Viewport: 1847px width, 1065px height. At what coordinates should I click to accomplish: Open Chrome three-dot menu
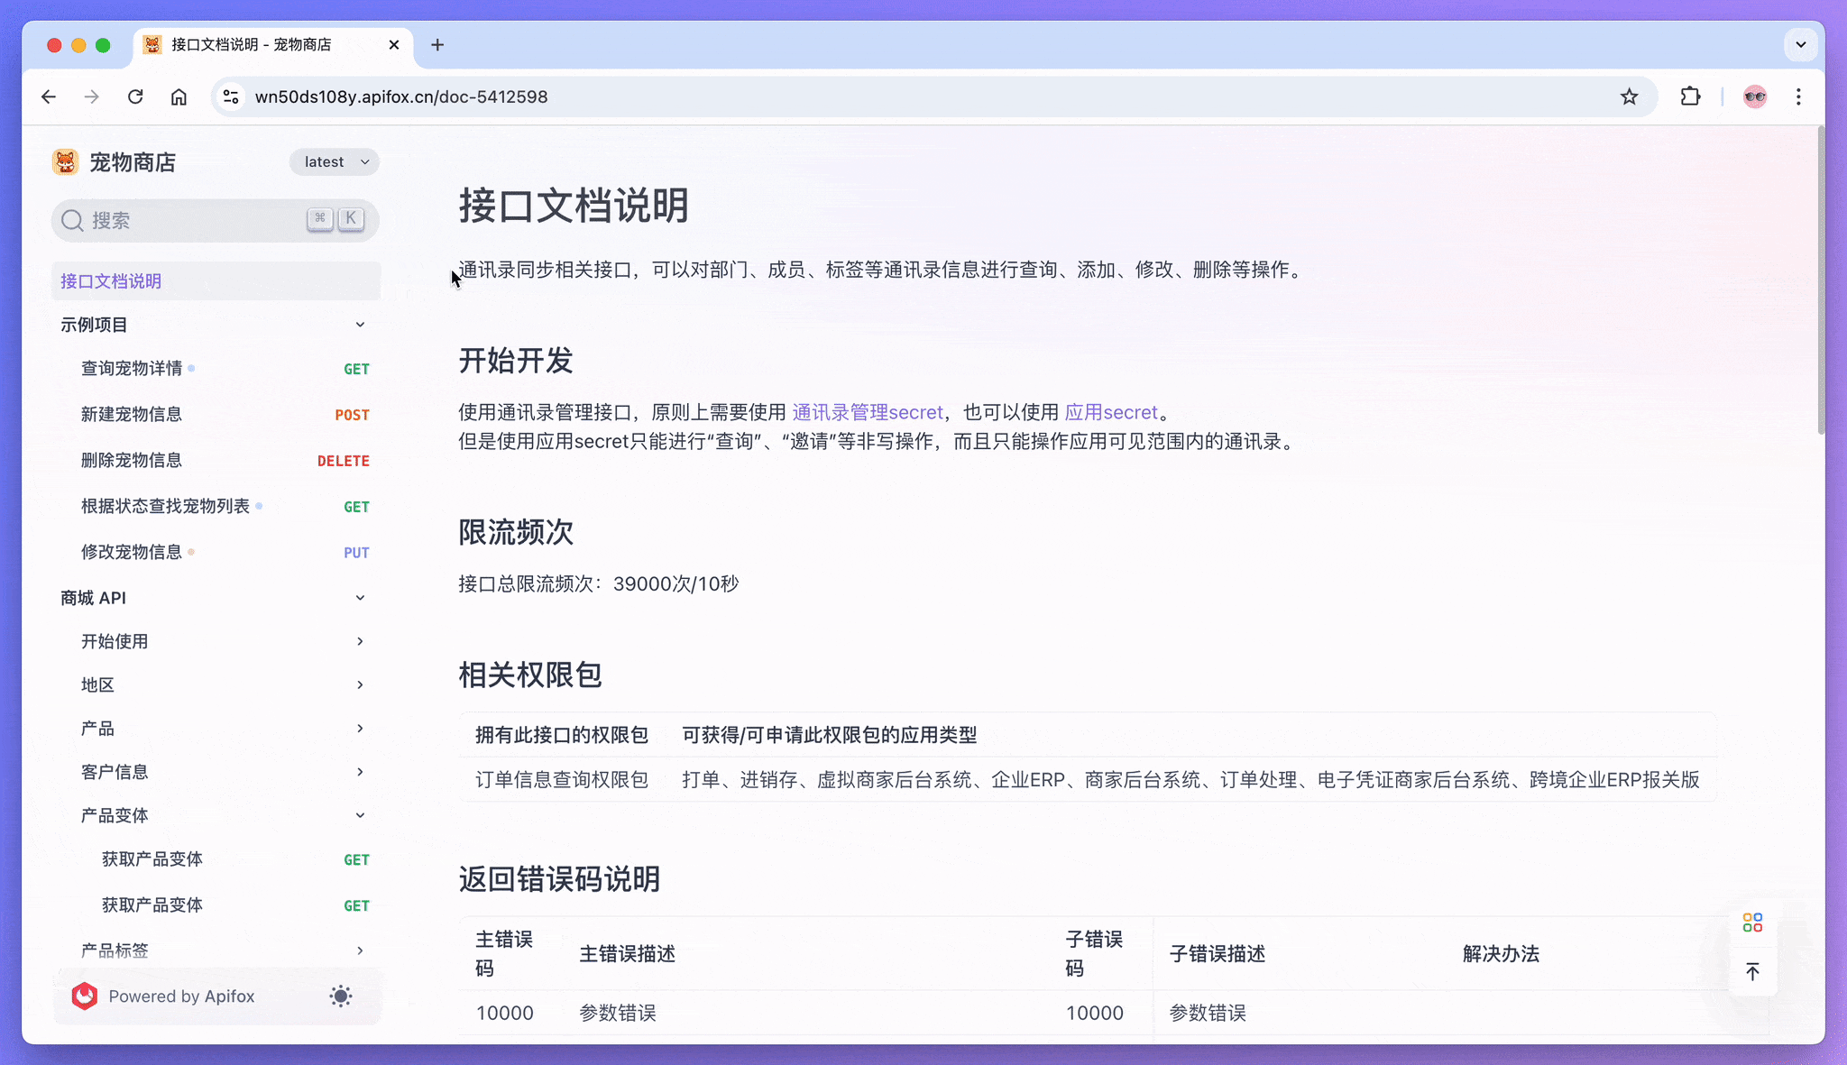[x=1798, y=96]
